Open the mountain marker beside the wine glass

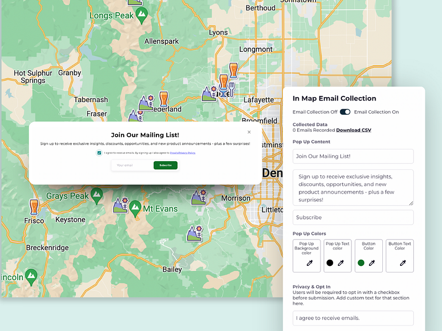pos(209,94)
